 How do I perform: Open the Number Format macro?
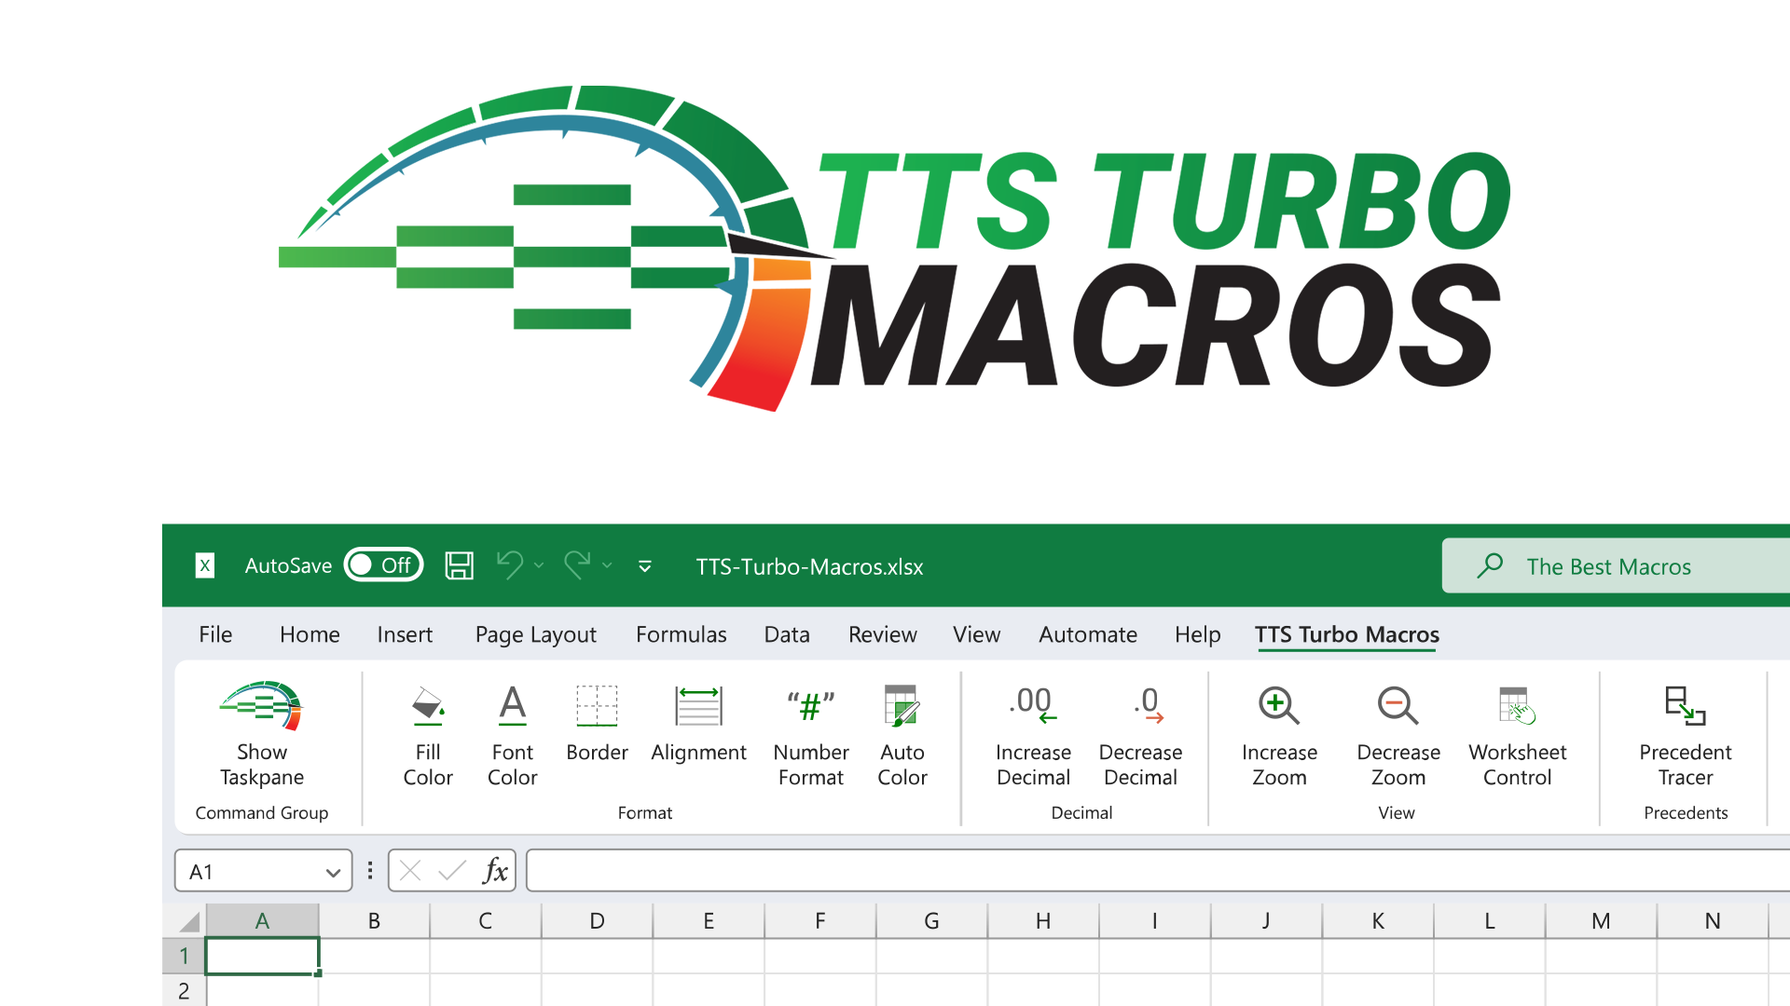tap(810, 706)
